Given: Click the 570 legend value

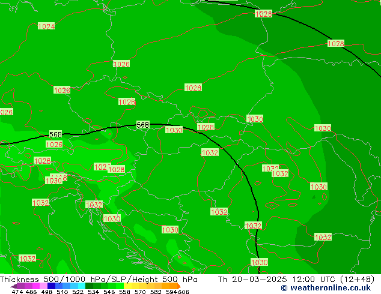Looking at the screenshot, I should [x=140, y=292].
